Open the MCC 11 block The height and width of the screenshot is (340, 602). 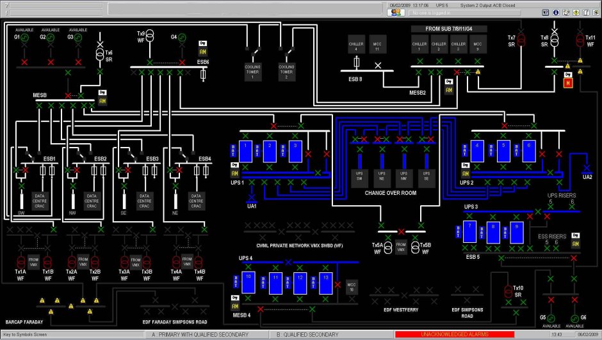(x=377, y=44)
